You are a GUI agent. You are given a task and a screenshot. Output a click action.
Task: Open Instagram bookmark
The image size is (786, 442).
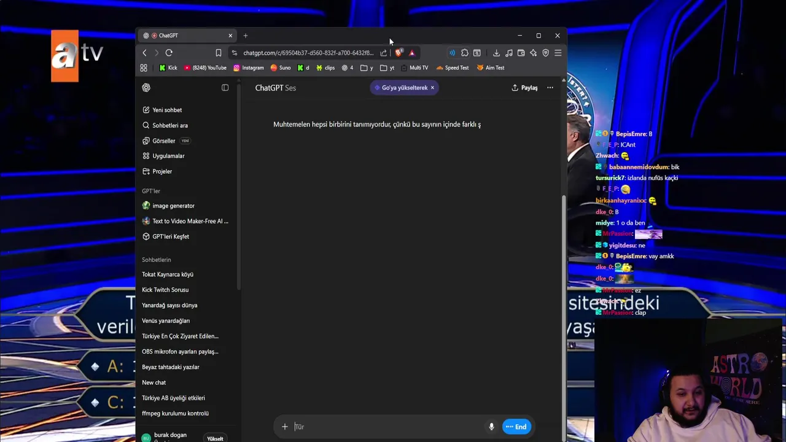coord(248,68)
